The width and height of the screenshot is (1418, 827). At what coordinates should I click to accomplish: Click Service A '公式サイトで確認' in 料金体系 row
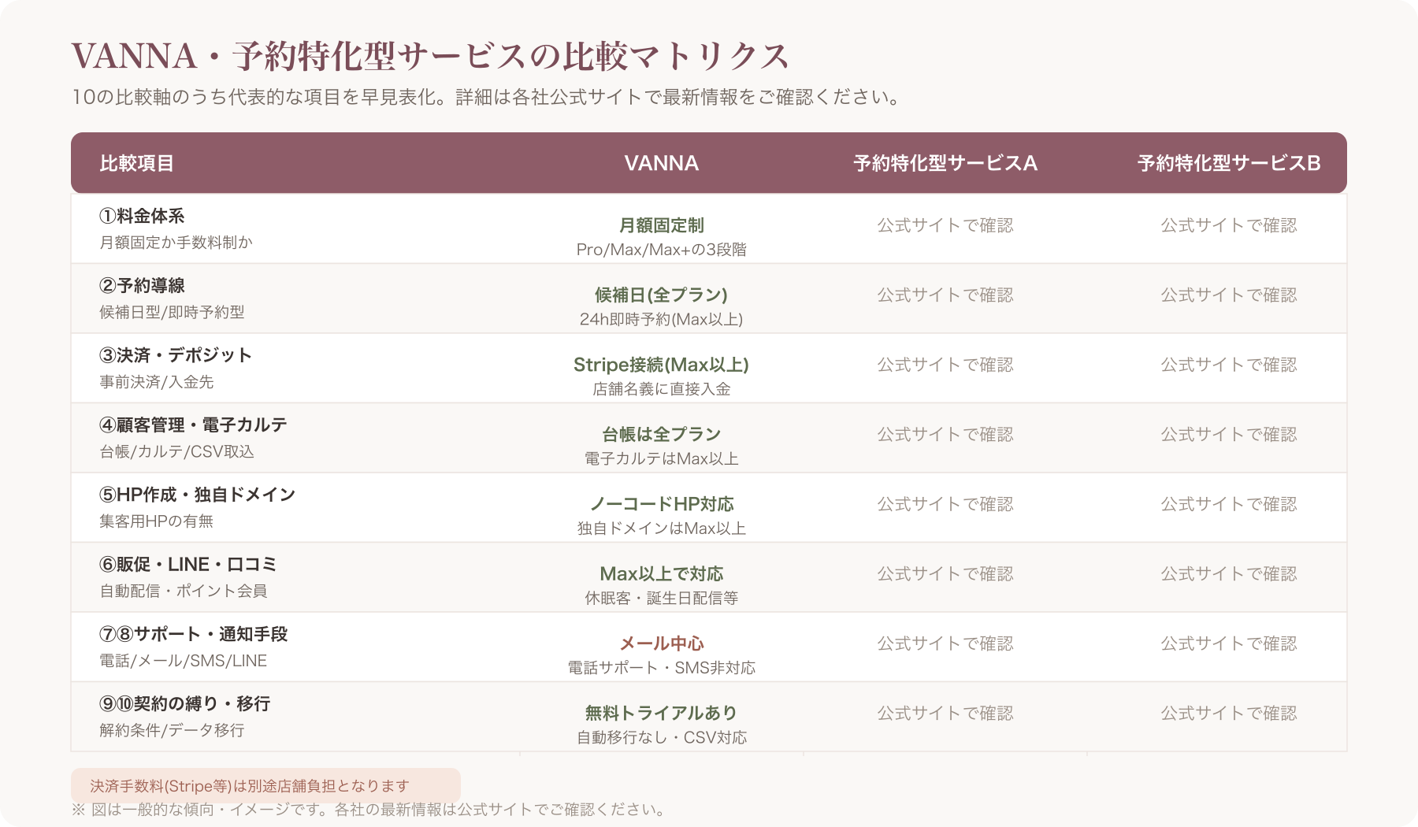(x=945, y=225)
